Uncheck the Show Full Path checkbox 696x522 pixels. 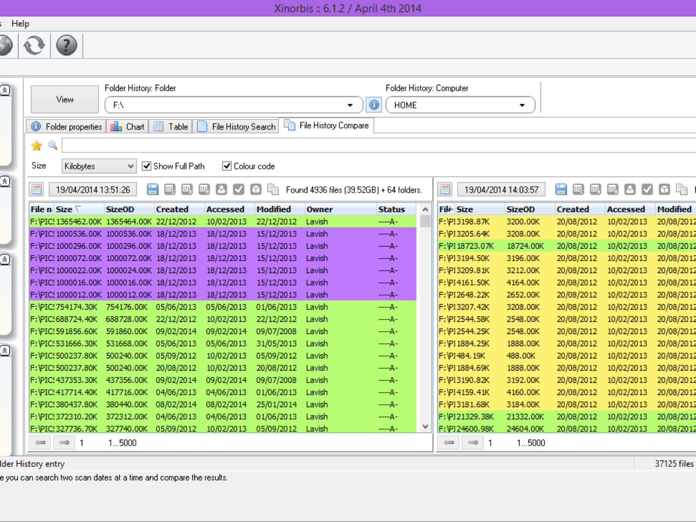147,166
